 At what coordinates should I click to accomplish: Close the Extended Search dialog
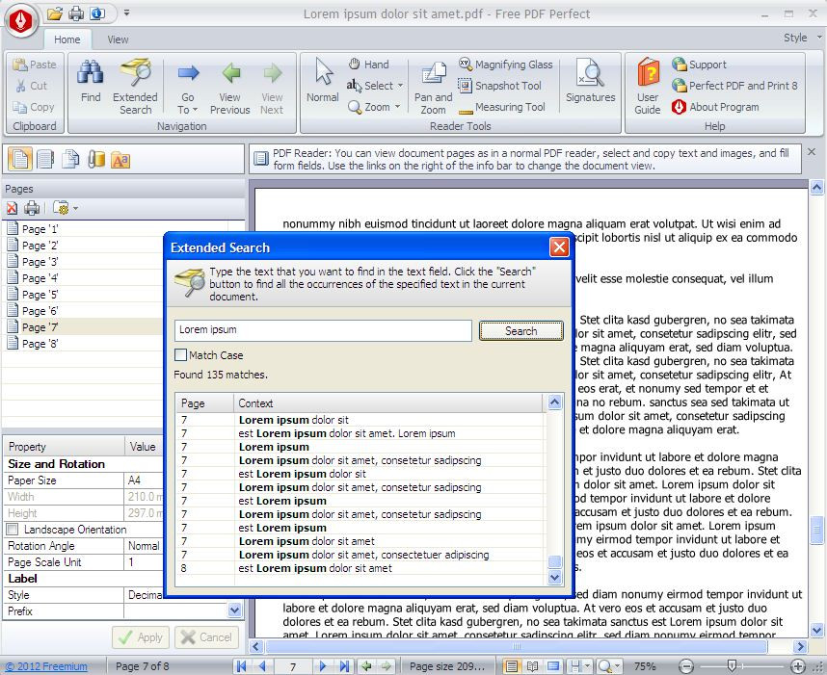click(x=559, y=247)
